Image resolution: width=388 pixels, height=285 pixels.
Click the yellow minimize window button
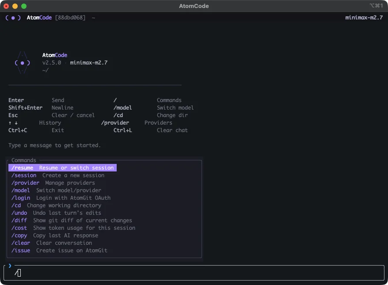click(15, 6)
